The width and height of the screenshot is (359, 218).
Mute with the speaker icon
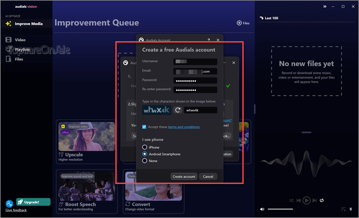[263, 209]
